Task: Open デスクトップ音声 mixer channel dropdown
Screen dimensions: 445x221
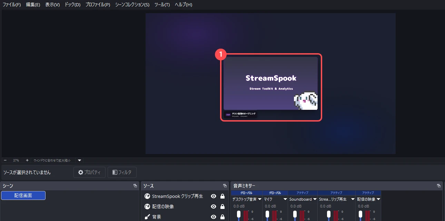Action: click(260, 199)
